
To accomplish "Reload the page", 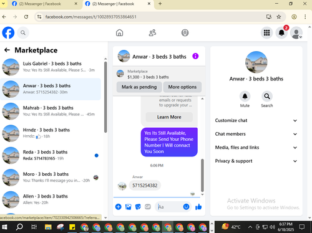I will 26,17.
